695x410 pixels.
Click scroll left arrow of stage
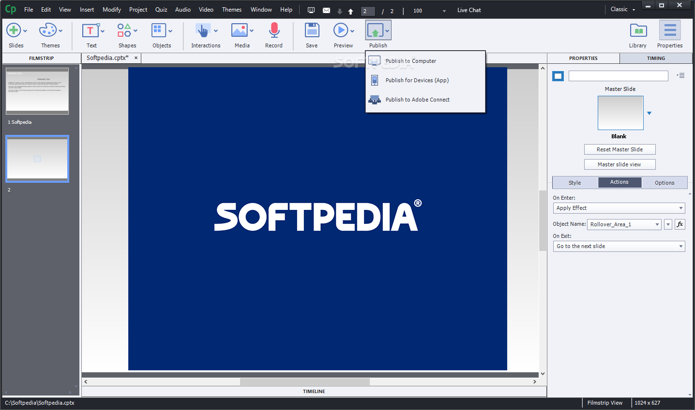click(x=86, y=381)
